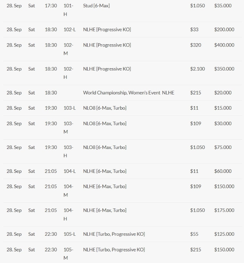Click the $33 buy-in cell
Screen dimensions: 244x263
[194, 30]
